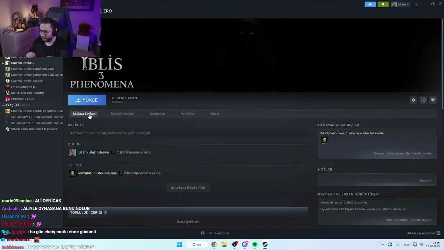The width and height of the screenshot is (444, 250).
Task: Click the Steam Linux Runtime icon
Action: coord(8,129)
